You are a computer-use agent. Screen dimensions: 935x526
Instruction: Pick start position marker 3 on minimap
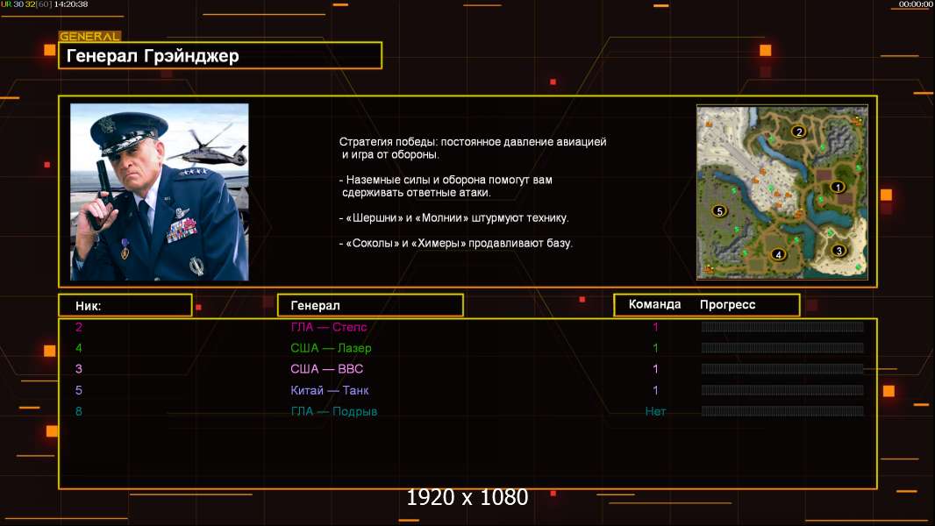pos(838,251)
